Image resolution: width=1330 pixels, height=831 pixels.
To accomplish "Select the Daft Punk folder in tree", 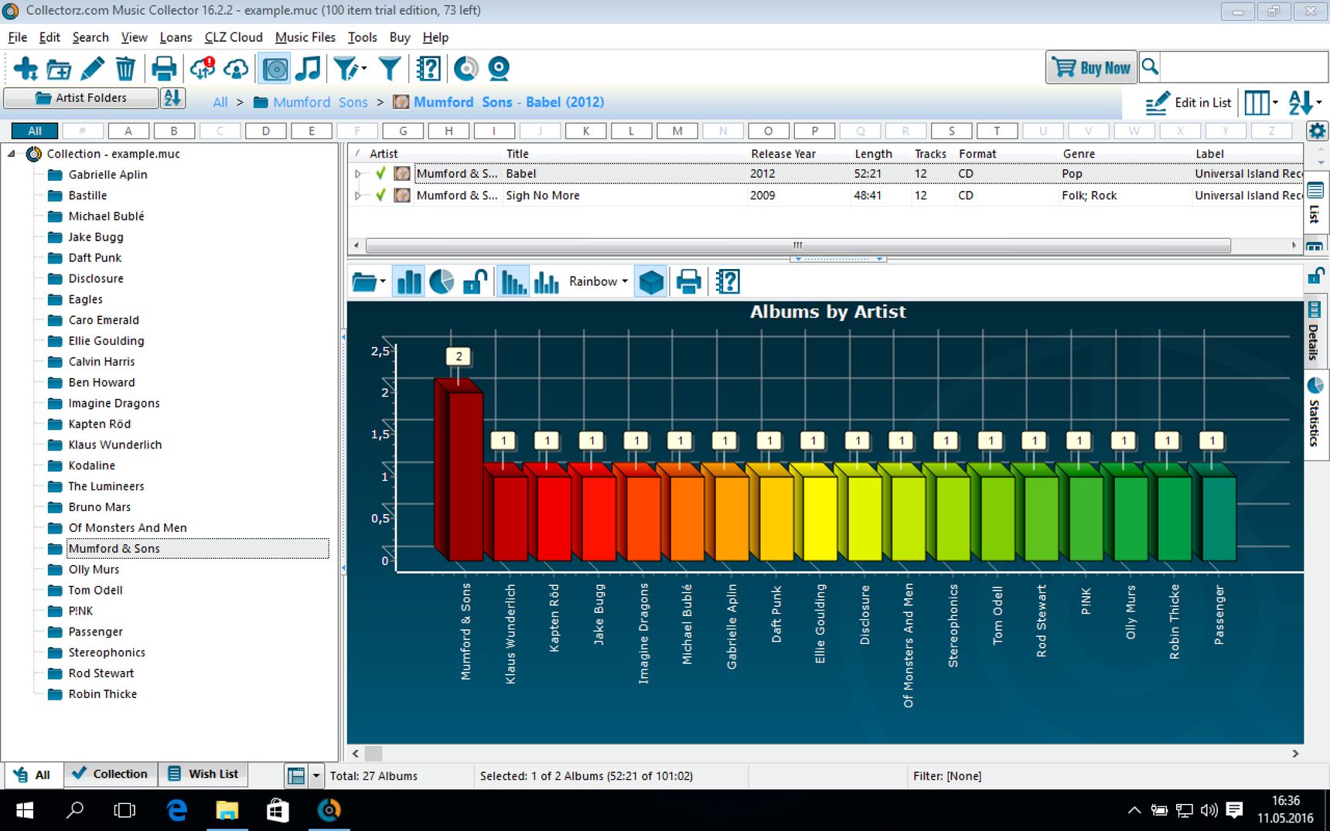I will click(95, 257).
